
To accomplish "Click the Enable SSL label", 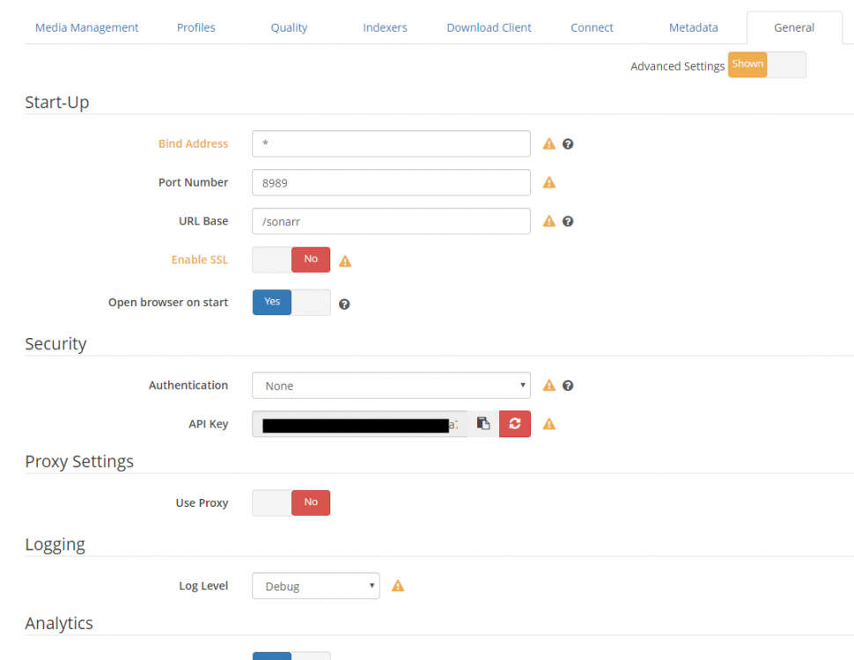I will tap(200, 260).
